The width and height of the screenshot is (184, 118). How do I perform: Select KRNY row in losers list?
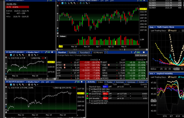pos(78,62)
